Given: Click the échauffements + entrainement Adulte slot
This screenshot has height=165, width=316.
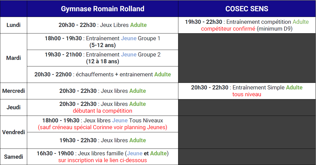Looking at the screenshot, I should 103,75.
